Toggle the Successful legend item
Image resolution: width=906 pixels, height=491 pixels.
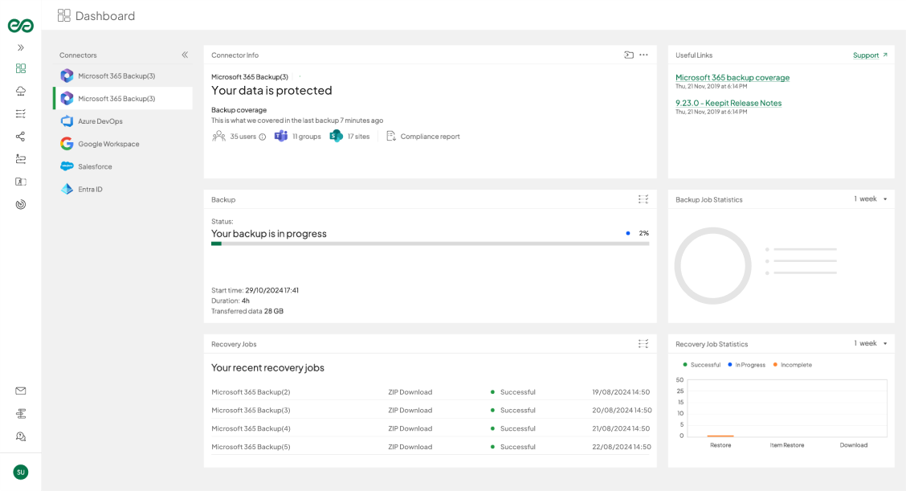click(701, 365)
